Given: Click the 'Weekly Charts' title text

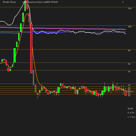Looking at the screenshot, I should point(9,2).
